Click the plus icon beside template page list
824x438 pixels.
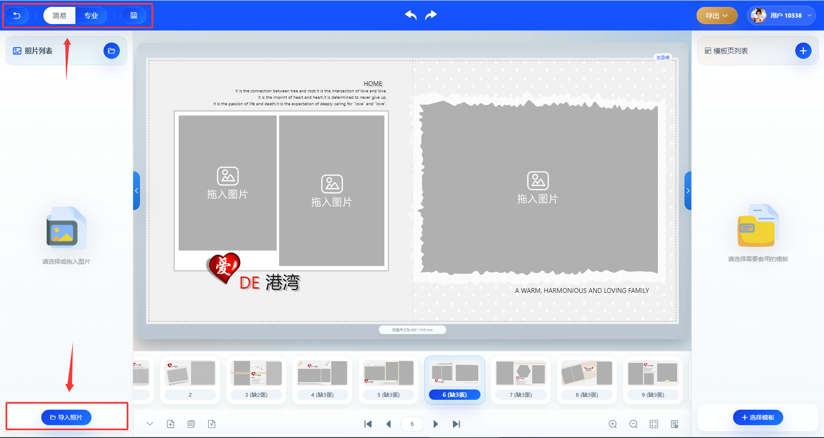coord(803,51)
